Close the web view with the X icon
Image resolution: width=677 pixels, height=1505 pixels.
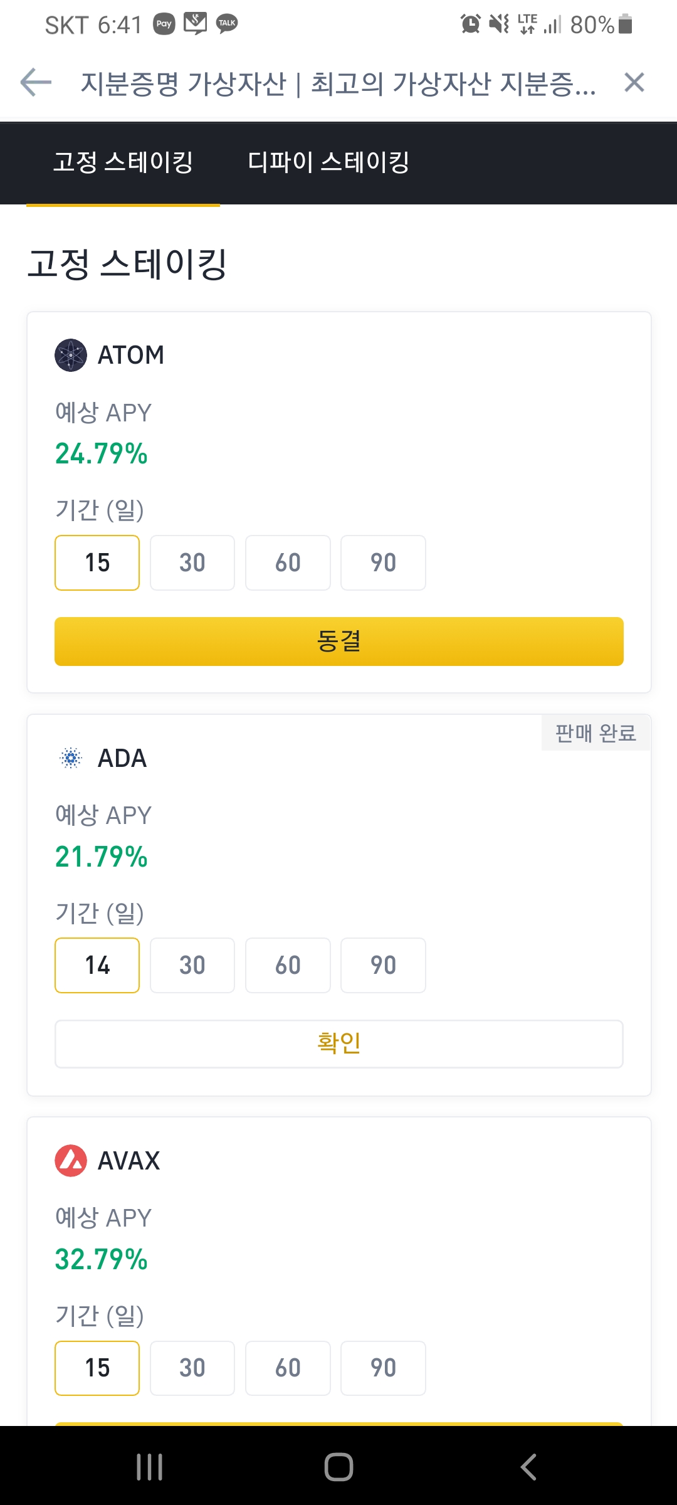pyautogui.click(x=634, y=82)
